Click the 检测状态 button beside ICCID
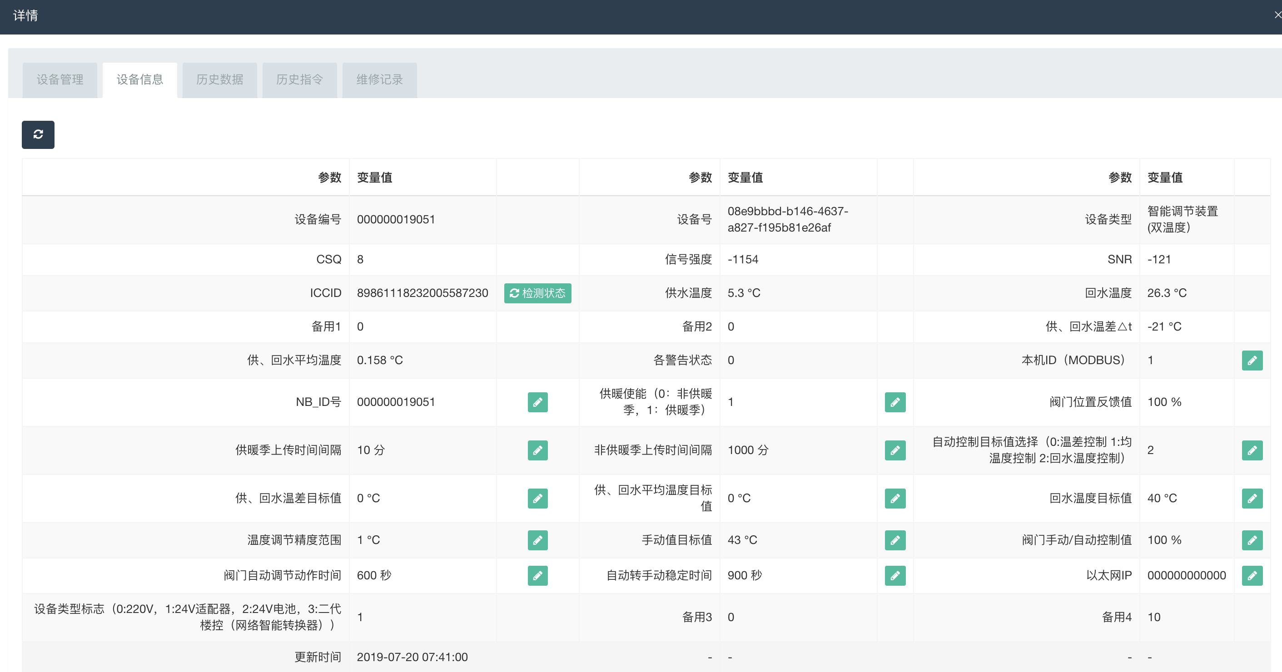The height and width of the screenshot is (672, 1282). [537, 293]
